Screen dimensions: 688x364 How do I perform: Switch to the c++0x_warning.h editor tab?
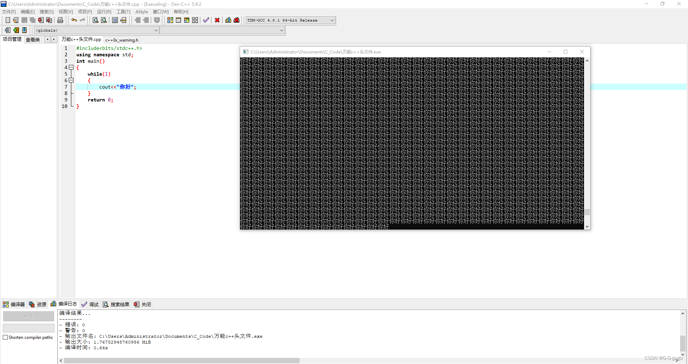coord(122,40)
